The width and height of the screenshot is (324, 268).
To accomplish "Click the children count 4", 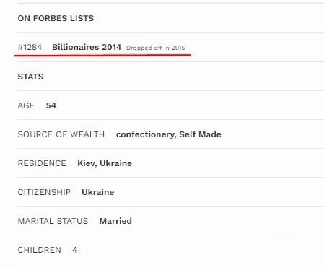I will (75, 250).
